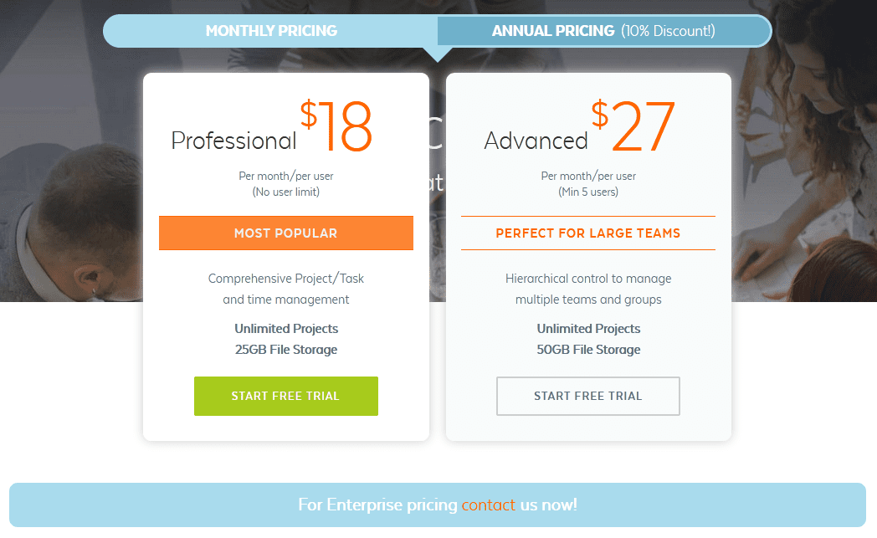Screen dimensions: 877x538
Task: Click 25GB File Storage under Professional
Action: pos(285,349)
